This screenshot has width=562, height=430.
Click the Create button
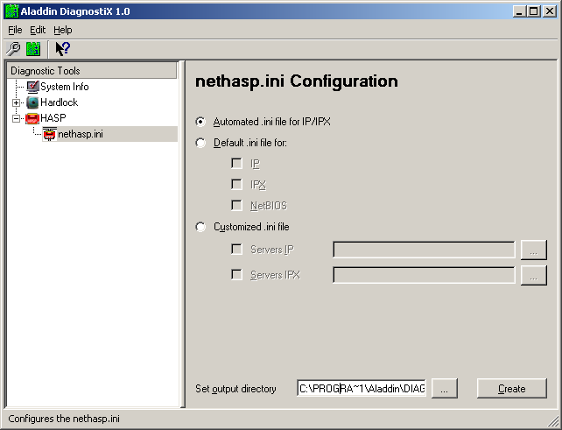coord(512,388)
